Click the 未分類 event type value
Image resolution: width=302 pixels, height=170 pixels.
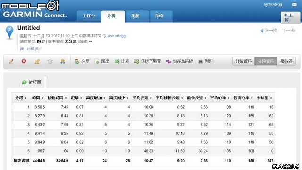[x=71, y=41]
